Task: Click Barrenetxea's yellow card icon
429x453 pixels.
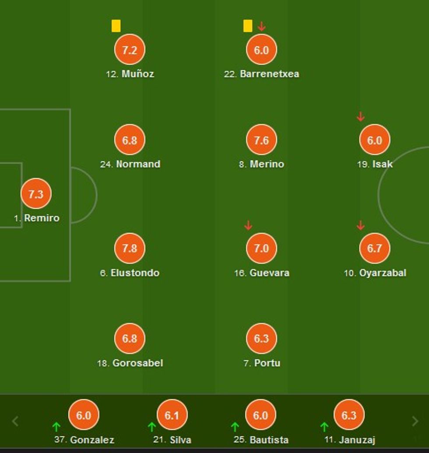Action: point(248,26)
